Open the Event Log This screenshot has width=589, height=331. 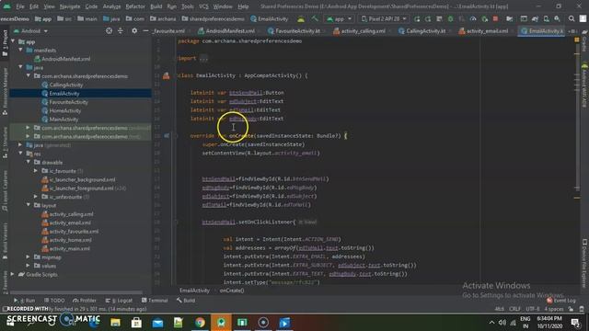tap(561, 301)
